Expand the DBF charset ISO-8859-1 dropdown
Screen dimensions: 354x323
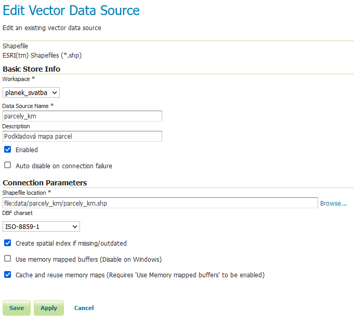coord(41,226)
